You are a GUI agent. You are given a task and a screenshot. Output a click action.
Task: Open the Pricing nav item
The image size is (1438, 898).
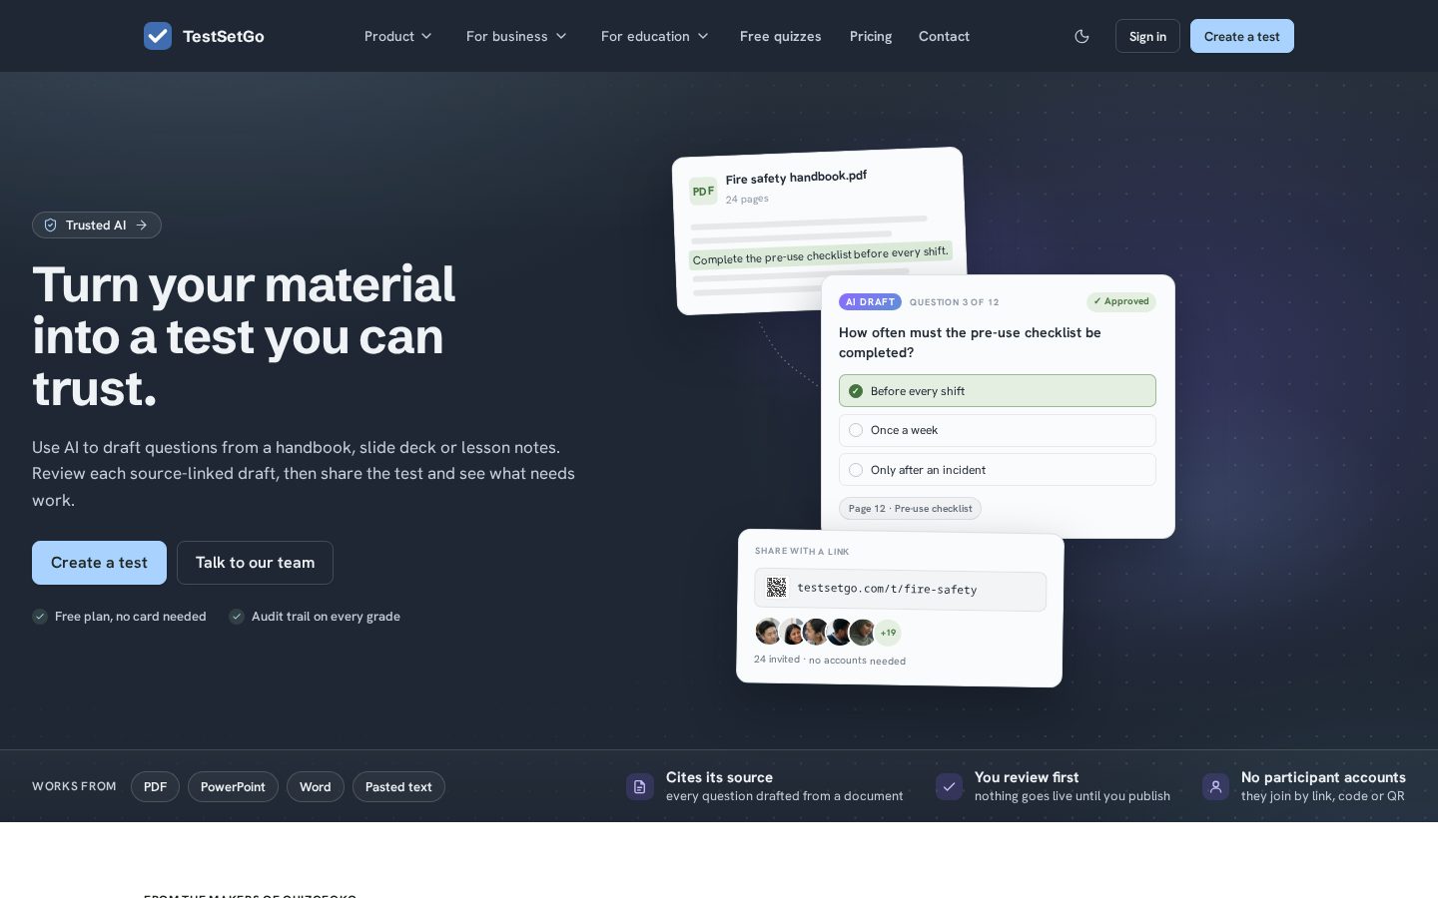[x=871, y=36]
